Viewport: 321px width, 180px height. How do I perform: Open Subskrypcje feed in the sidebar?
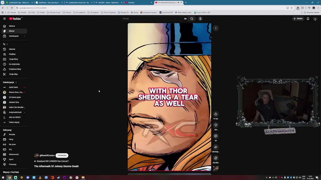pyautogui.click(x=14, y=36)
